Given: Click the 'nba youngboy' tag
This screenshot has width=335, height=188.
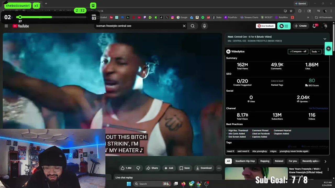Looking at the screenshot, I should pyautogui.click(x=260, y=151).
